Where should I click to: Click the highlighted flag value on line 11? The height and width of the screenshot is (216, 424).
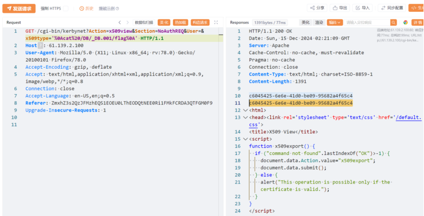tap(301, 103)
